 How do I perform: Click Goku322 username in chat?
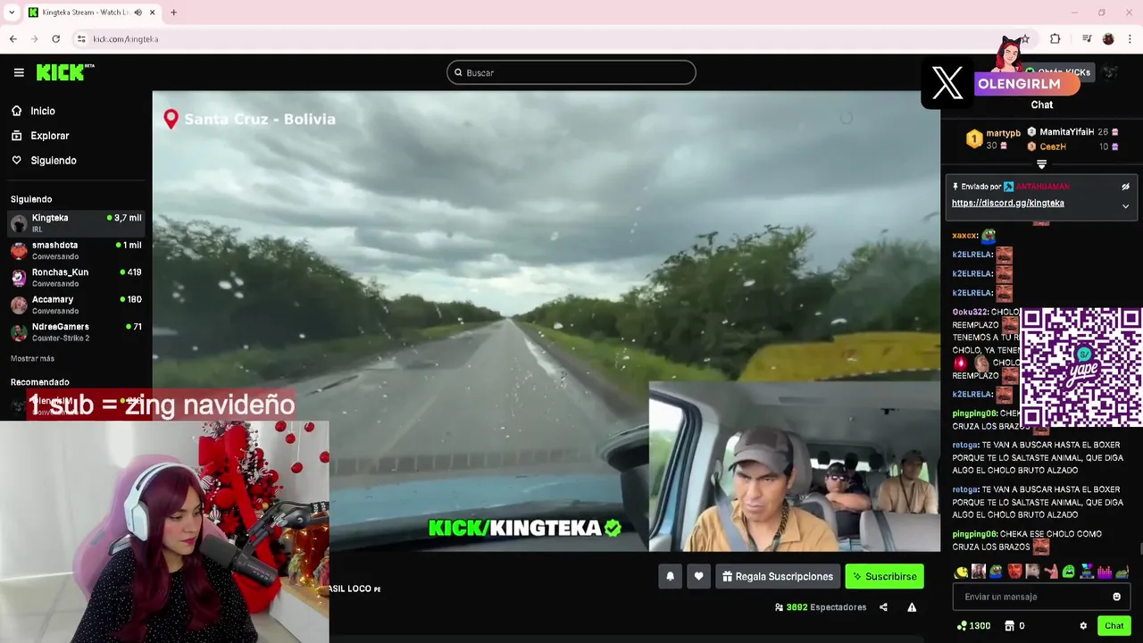[970, 313]
